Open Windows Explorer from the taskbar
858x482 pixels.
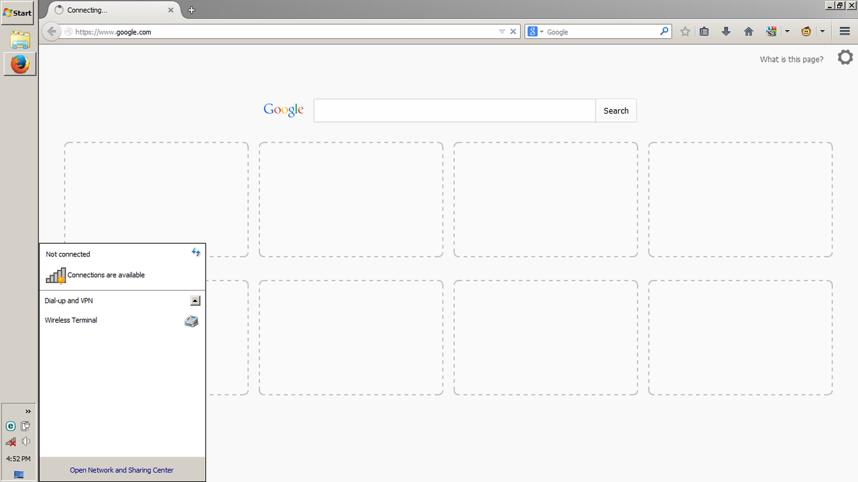(20, 40)
